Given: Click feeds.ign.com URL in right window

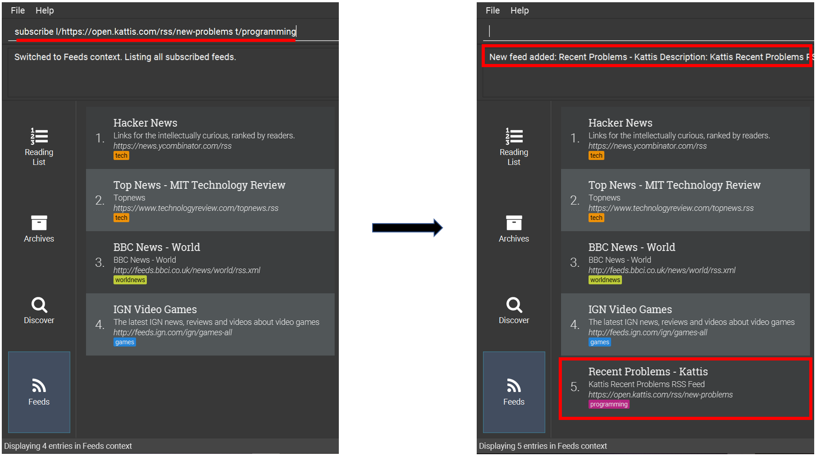Looking at the screenshot, I should click(647, 332).
